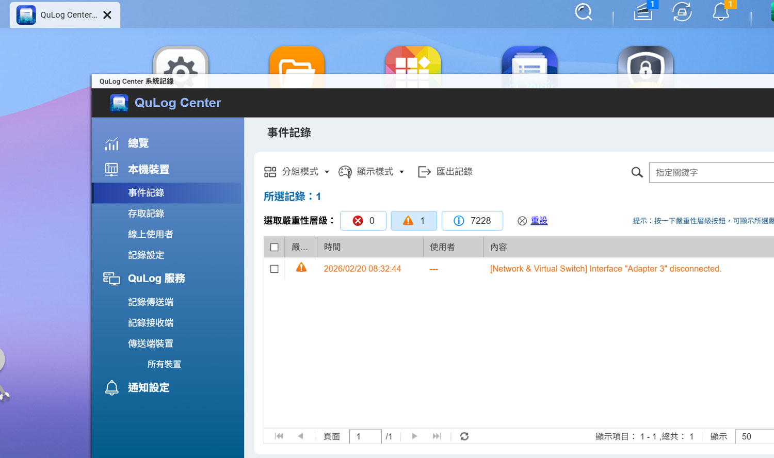Image resolution: width=774 pixels, height=458 pixels.
Task: Toggle the information severity filter showing 7228
Action: pos(472,221)
